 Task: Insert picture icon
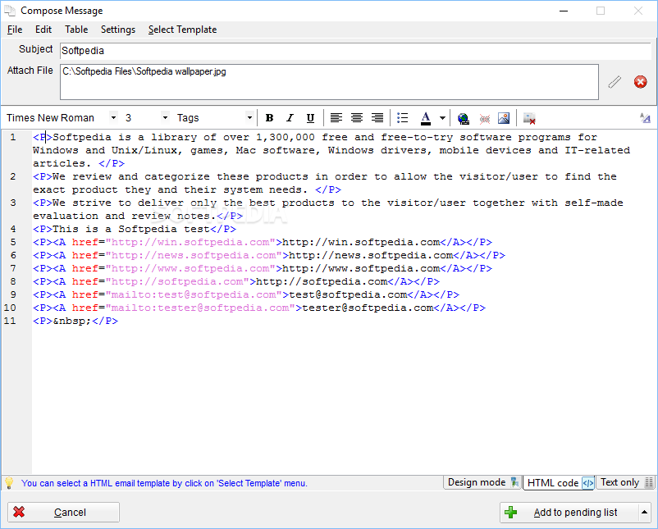tap(504, 118)
